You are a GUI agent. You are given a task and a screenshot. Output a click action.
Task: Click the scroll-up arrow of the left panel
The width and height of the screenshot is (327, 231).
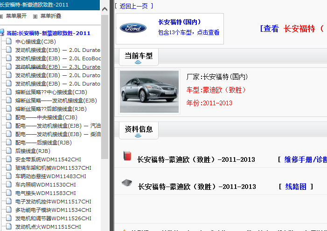coord(104,9)
